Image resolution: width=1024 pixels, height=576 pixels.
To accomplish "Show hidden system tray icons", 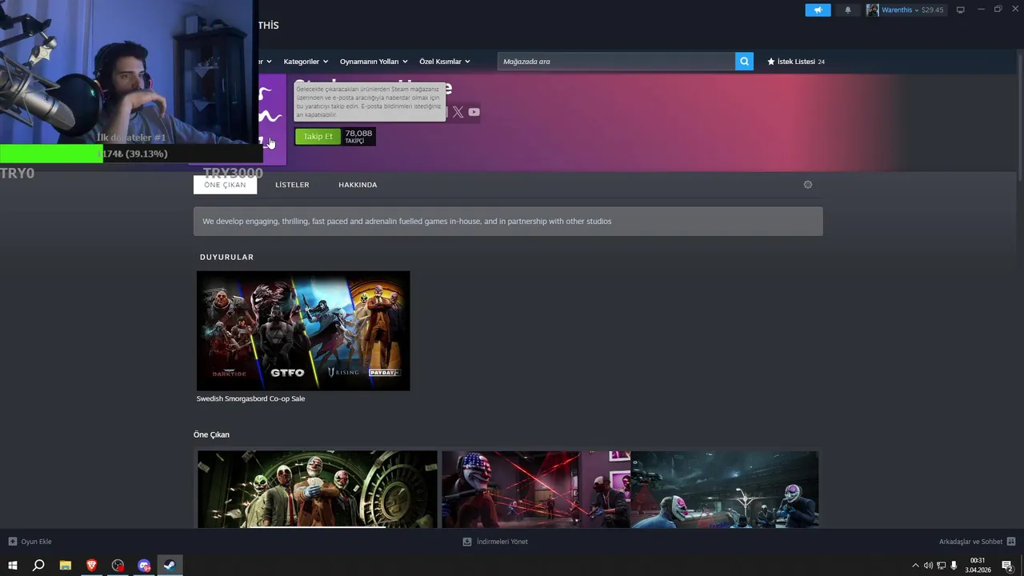I will point(915,566).
